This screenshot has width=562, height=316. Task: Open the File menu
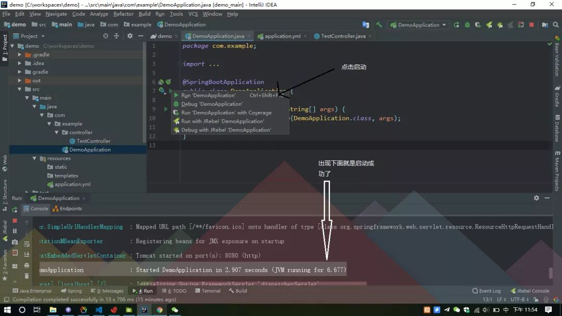6,14
